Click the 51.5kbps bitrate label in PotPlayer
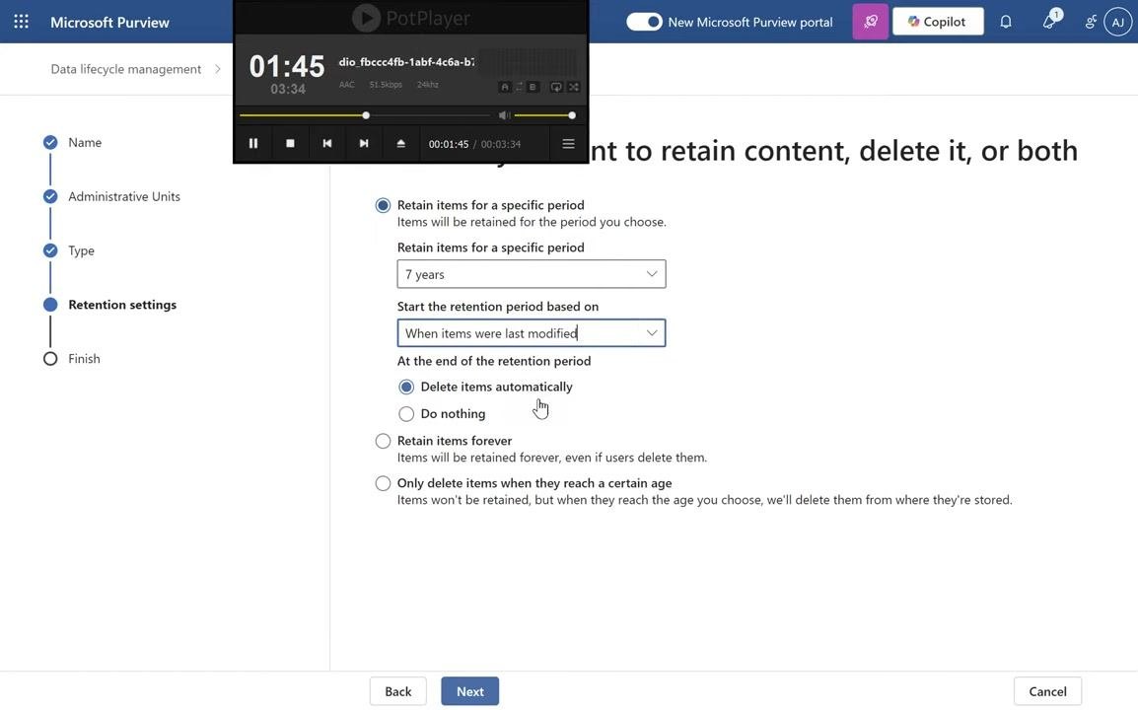Image resolution: width=1138 pixels, height=710 pixels. pos(386,85)
